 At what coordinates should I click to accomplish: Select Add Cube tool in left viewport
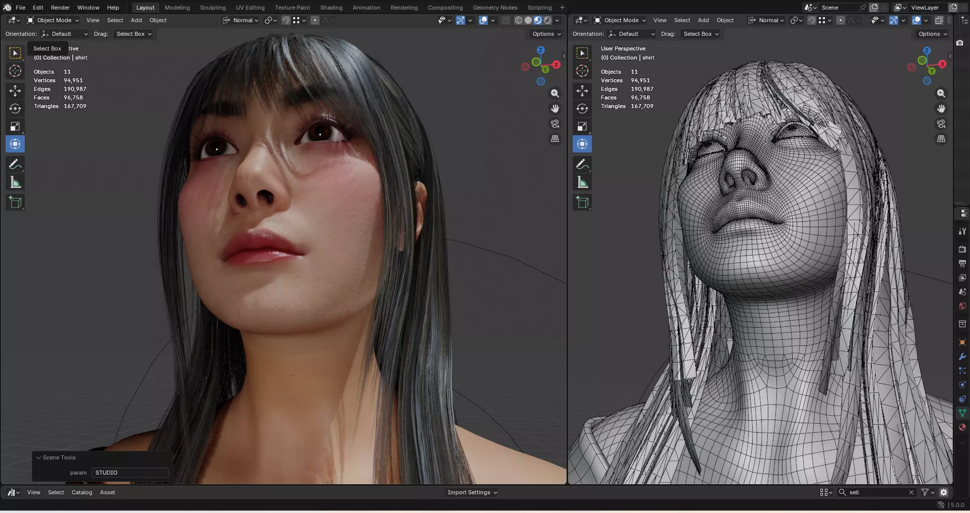(15, 202)
